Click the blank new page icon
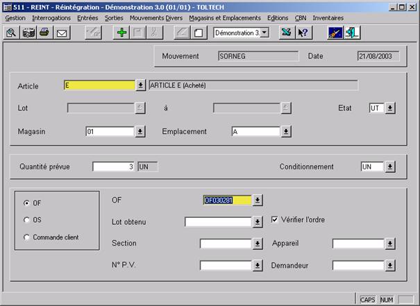Viewport: 420px width, 306px height. [199, 33]
